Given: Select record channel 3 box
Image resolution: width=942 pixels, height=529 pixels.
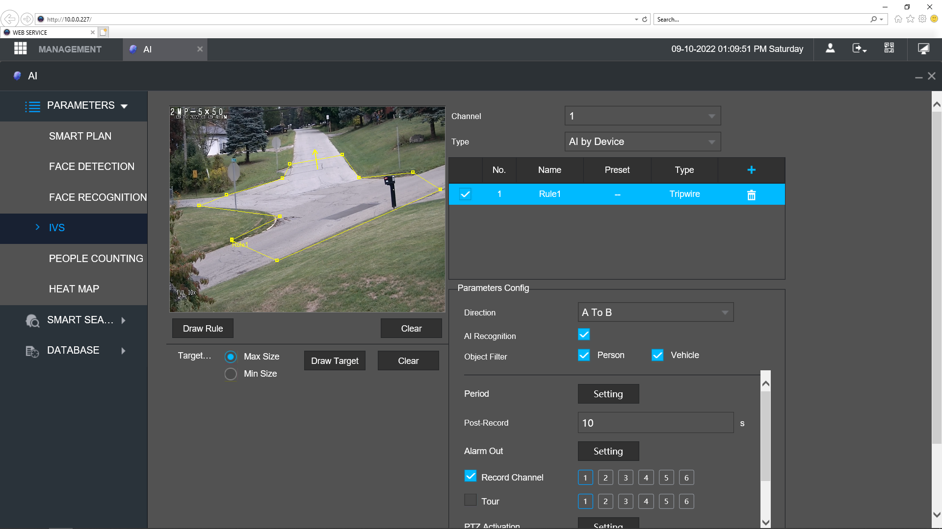Looking at the screenshot, I should coord(626,478).
